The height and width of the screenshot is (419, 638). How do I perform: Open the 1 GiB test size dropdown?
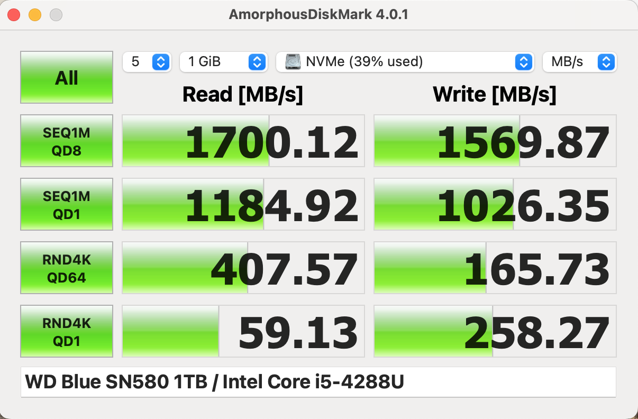coord(223,62)
